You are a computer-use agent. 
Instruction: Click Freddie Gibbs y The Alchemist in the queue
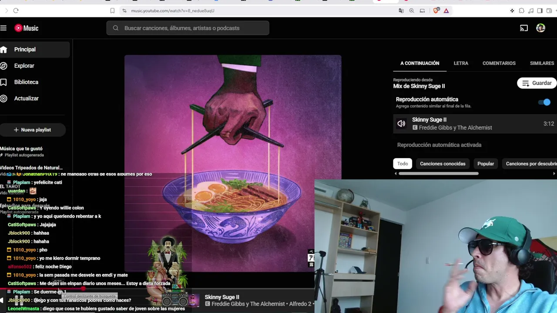pos(456,128)
